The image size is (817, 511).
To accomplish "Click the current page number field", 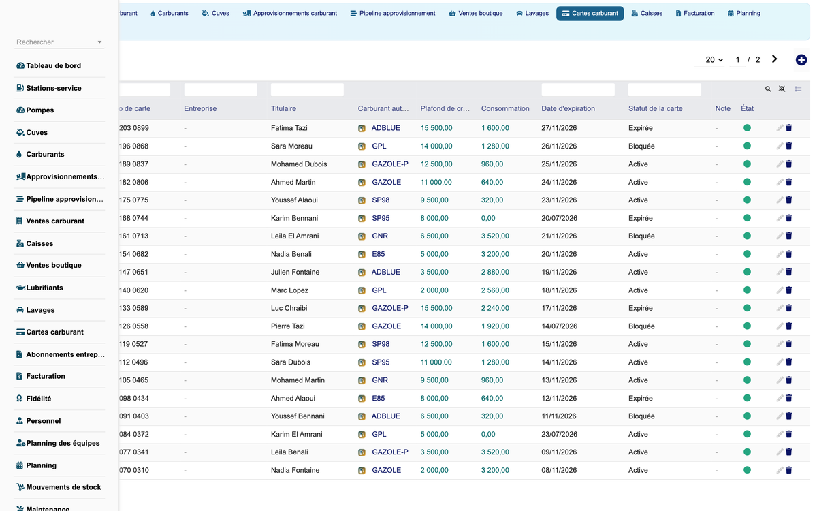I will point(737,60).
